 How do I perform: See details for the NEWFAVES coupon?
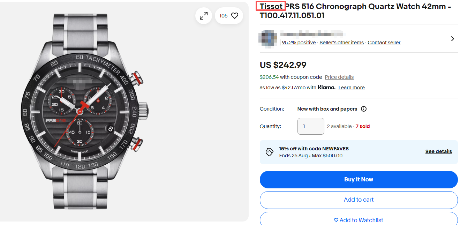(438, 151)
